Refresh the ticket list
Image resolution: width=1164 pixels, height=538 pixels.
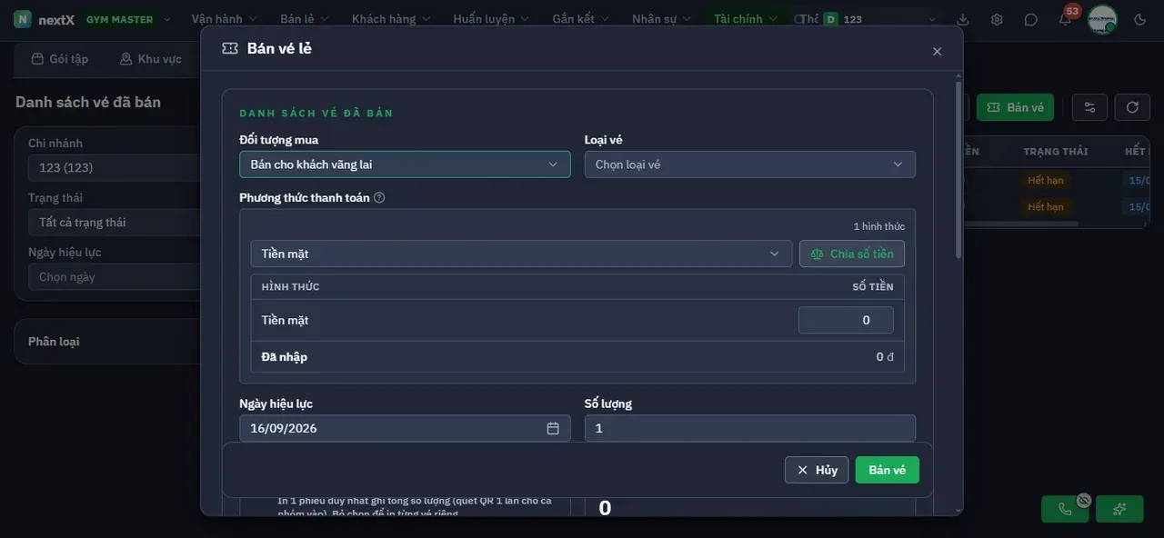1132,107
